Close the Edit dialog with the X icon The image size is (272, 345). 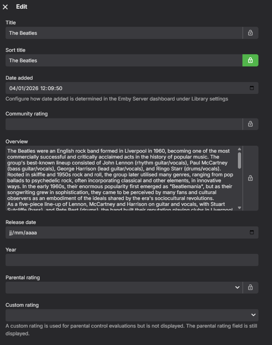(x=5, y=7)
